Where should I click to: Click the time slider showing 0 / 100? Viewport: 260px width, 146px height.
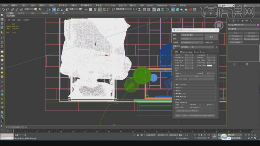(x=16, y=127)
